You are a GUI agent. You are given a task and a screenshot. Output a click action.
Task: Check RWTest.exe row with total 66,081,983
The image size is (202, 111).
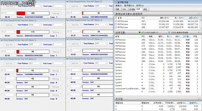coord(116,27)
